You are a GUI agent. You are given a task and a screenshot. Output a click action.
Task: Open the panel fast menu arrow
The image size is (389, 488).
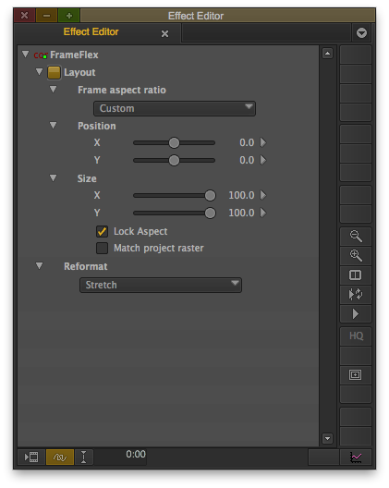click(361, 32)
